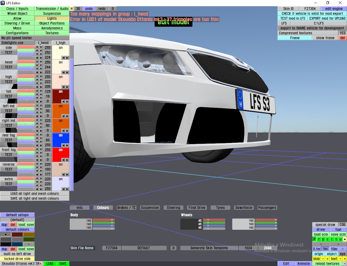Click the redo button
The image size is (347, 266).
pyautogui.click(x=102, y=9)
